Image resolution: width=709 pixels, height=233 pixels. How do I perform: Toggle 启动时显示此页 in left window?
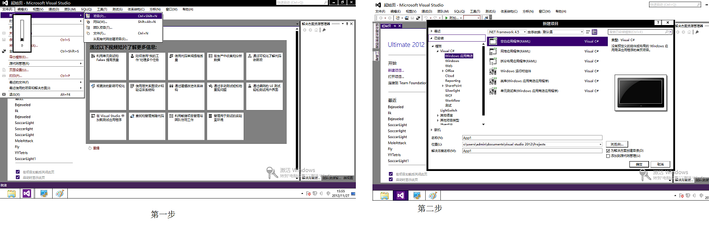coord(18,177)
